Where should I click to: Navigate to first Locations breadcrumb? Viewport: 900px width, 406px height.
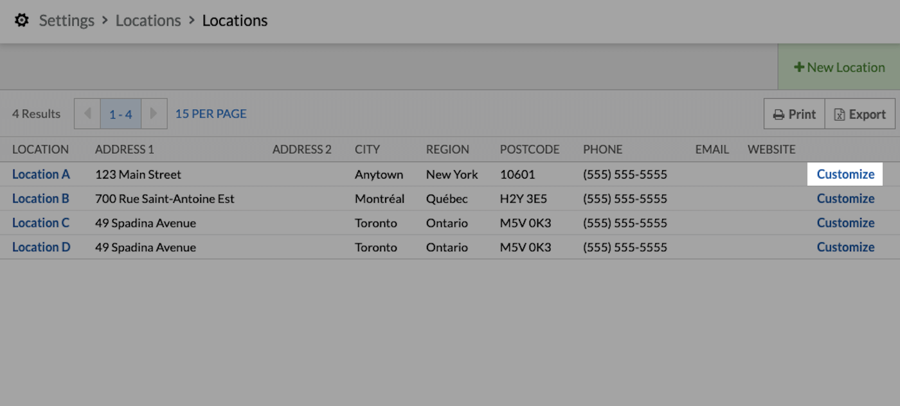(x=148, y=21)
